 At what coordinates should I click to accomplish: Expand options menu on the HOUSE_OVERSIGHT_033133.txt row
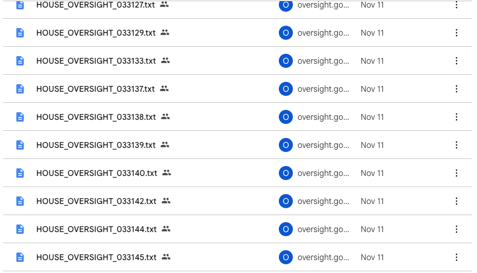[x=457, y=61]
